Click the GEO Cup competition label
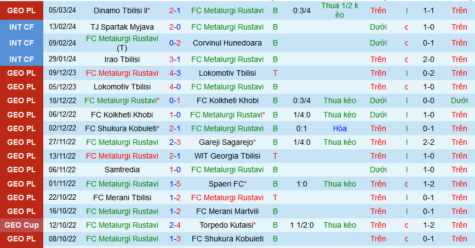This screenshot has width=475, height=248. point(21,225)
